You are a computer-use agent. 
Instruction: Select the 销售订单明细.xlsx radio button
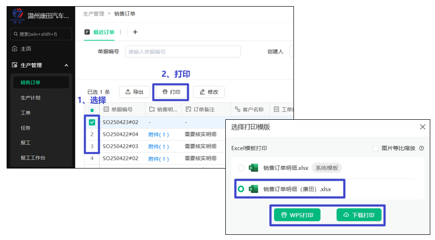241,168
